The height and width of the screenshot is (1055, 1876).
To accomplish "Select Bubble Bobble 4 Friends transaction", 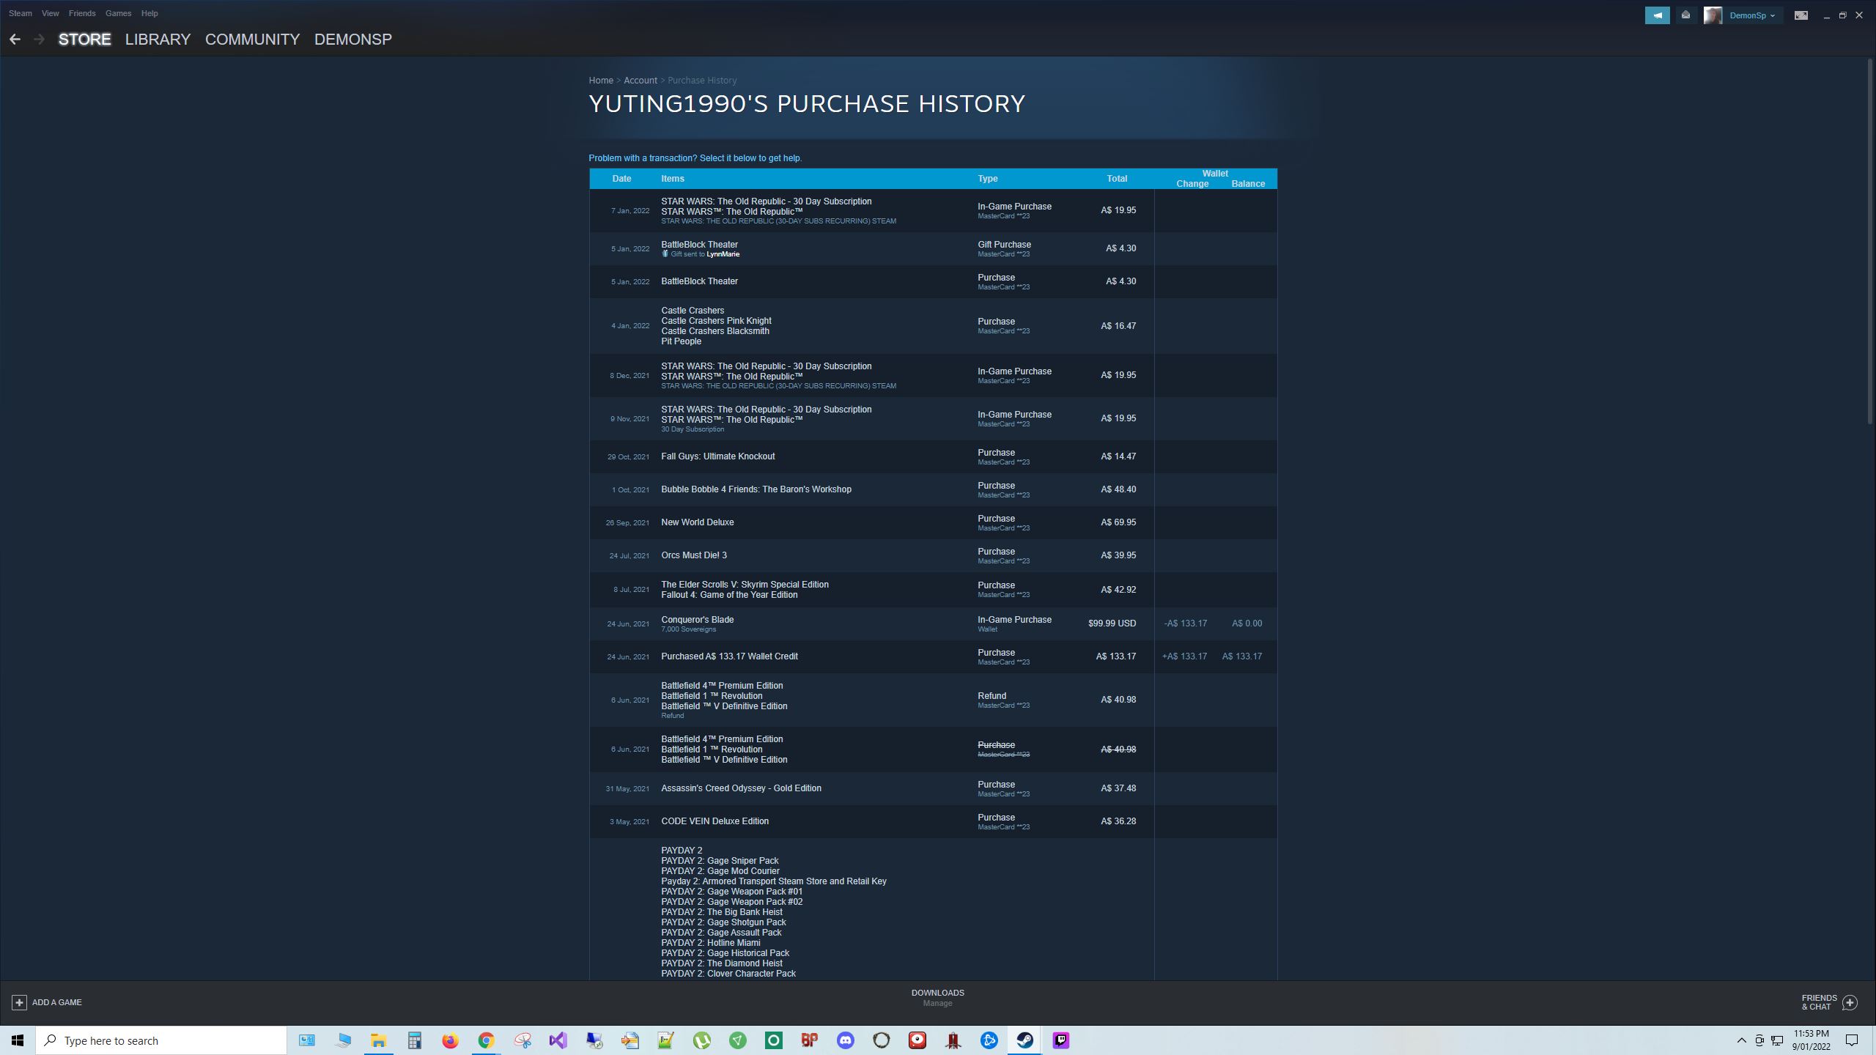I will pos(933,489).
